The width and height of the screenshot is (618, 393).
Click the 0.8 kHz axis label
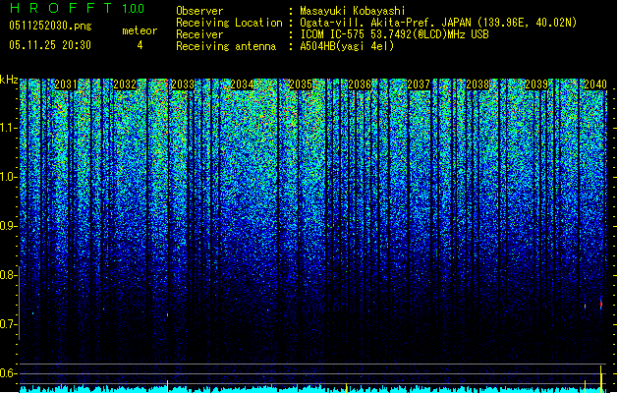7,275
